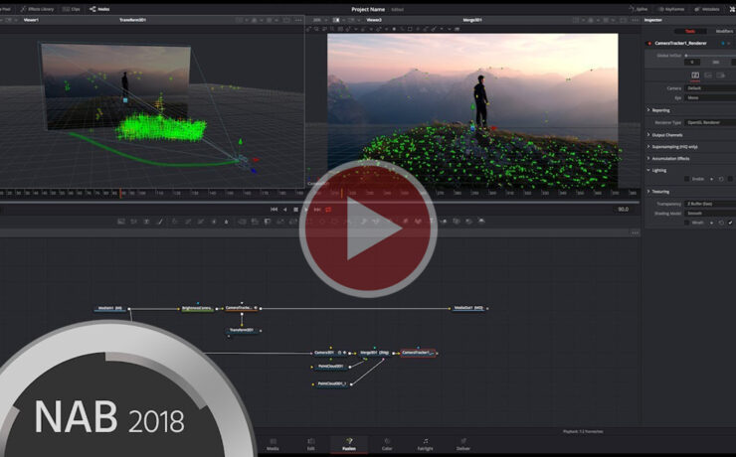Open the Eye dropdown set to Mono

pyautogui.click(x=710, y=98)
